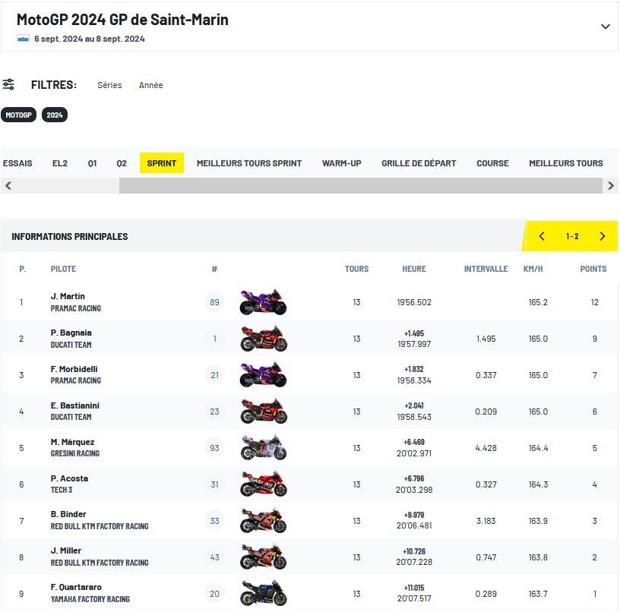Click J. Martin's Pramac bike image
The height and width of the screenshot is (612, 620).
tap(263, 302)
